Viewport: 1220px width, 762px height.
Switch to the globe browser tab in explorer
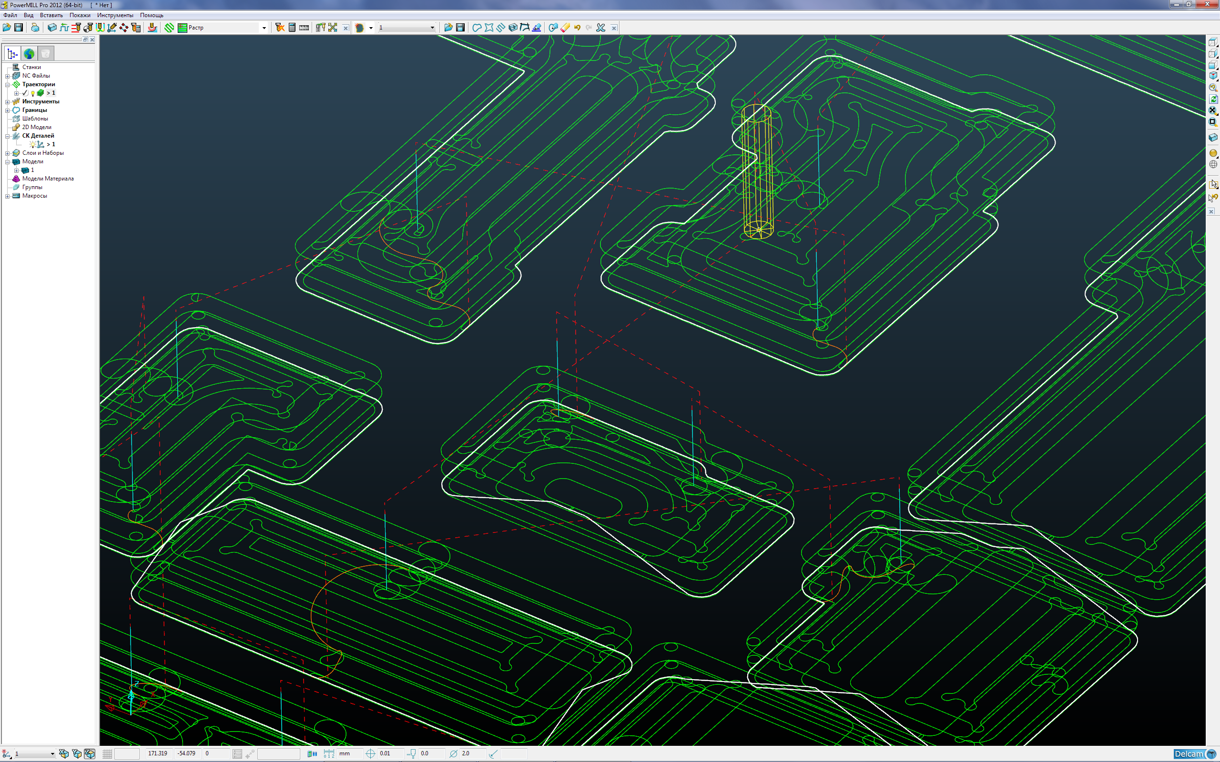point(29,53)
